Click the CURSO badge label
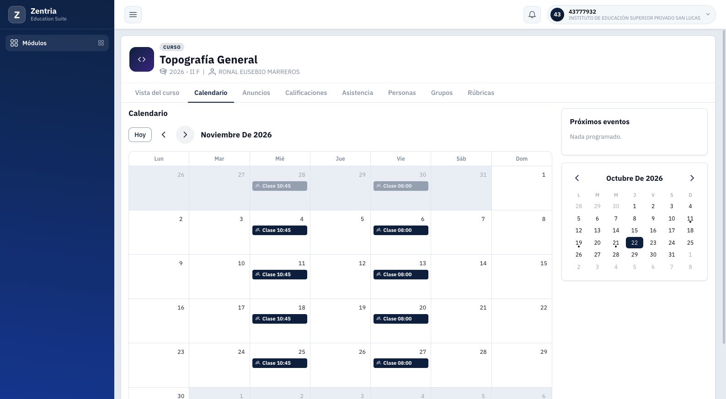726x399 pixels. click(172, 47)
